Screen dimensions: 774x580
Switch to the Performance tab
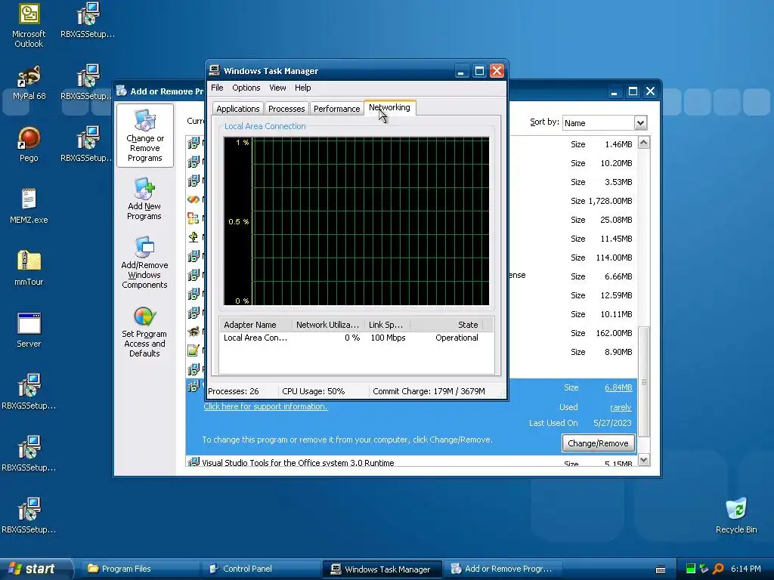(x=336, y=109)
